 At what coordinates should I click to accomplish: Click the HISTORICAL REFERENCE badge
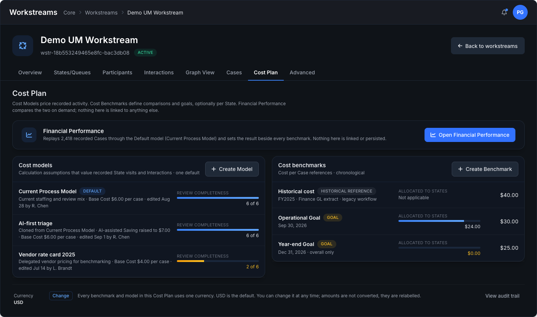tap(347, 191)
